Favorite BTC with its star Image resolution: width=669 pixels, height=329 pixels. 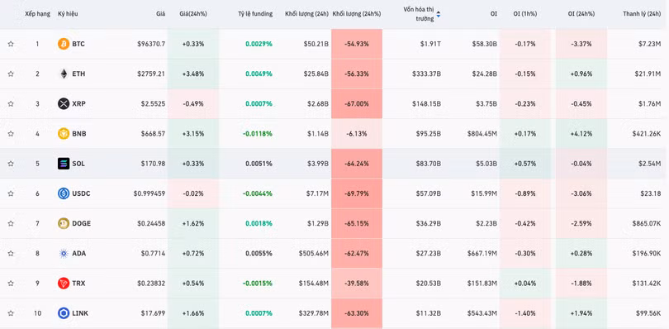click(11, 44)
